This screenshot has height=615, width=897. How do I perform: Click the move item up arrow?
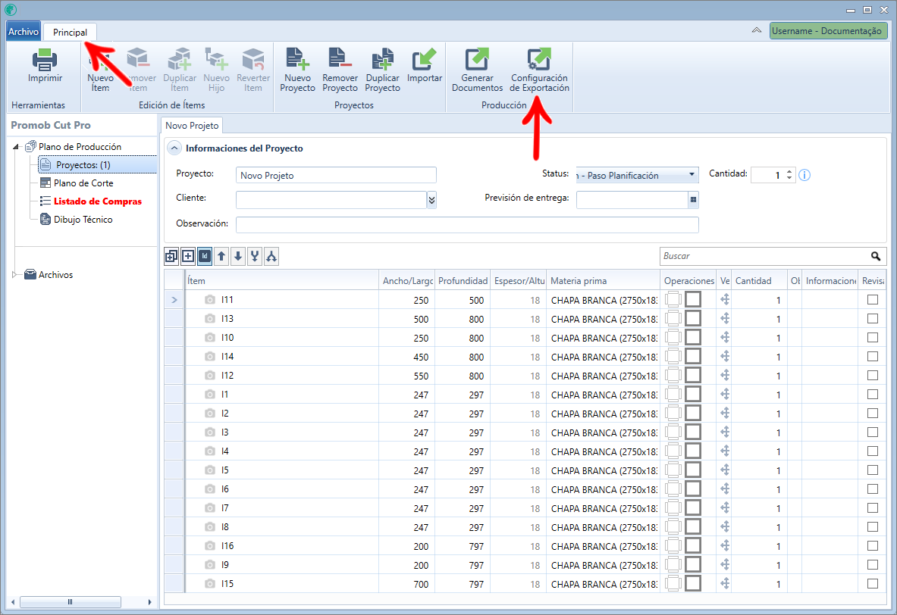tap(221, 256)
